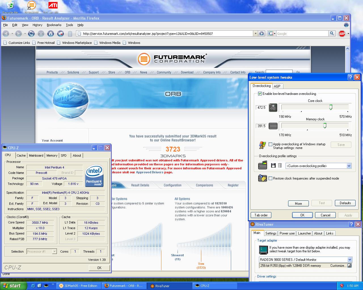The width and height of the screenshot is (363, 290).
Task: Click the security shield tray icon
Action: (342, 286)
